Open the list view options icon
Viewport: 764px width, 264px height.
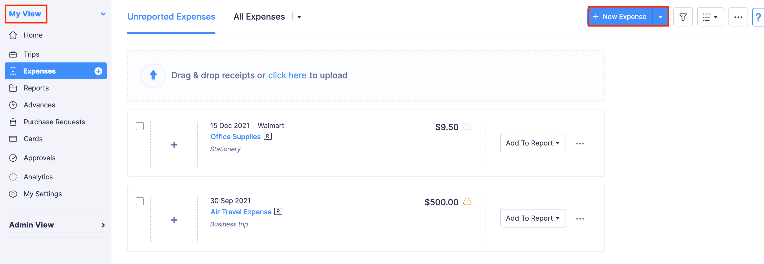tap(710, 17)
